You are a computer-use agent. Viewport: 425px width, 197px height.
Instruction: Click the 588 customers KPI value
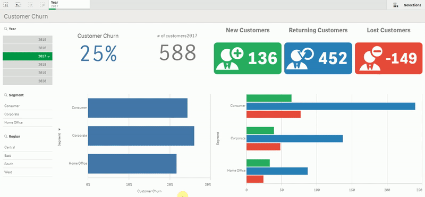point(177,52)
